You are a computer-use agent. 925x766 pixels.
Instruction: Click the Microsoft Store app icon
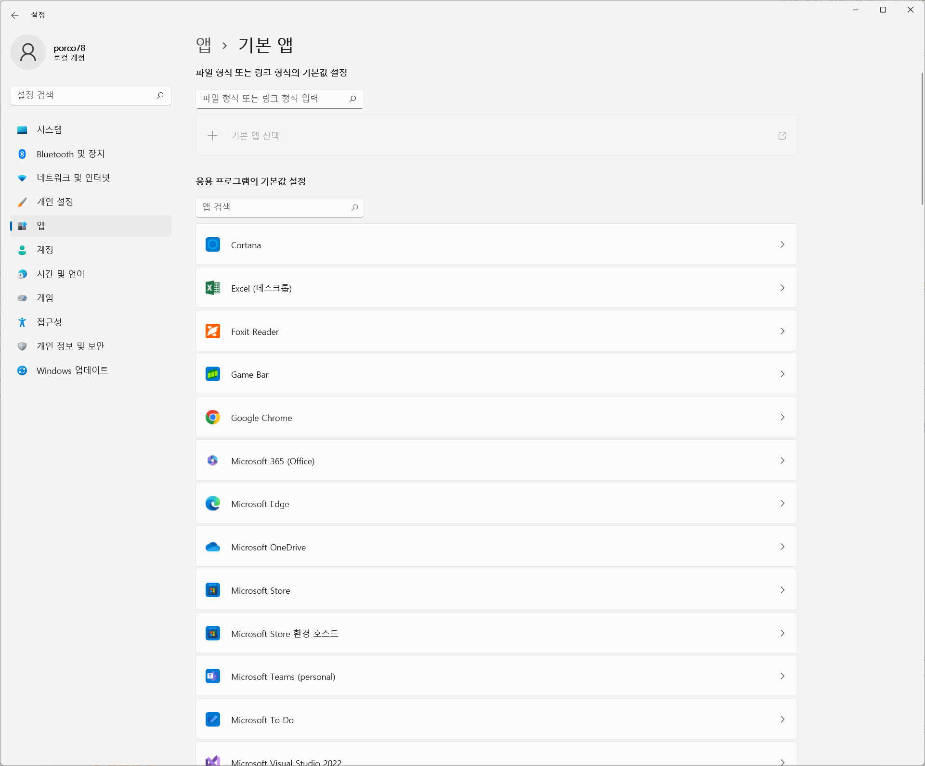coord(213,590)
